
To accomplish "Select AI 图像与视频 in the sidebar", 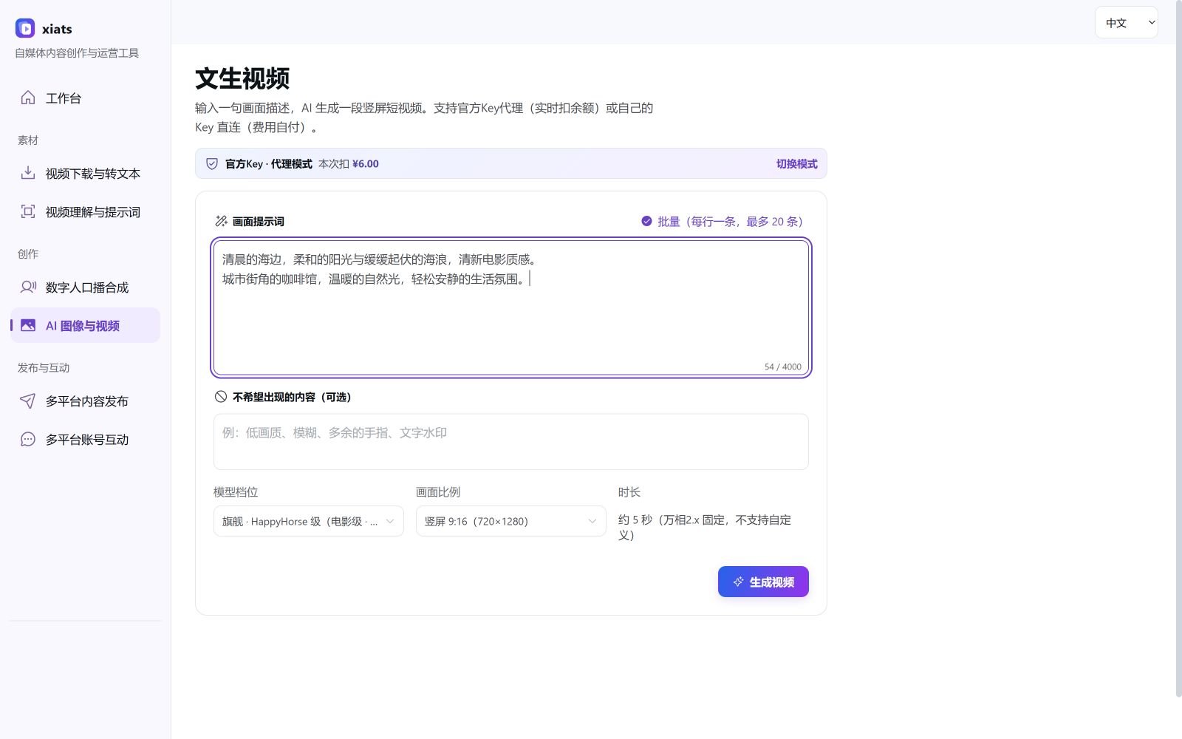I will click(85, 325).
